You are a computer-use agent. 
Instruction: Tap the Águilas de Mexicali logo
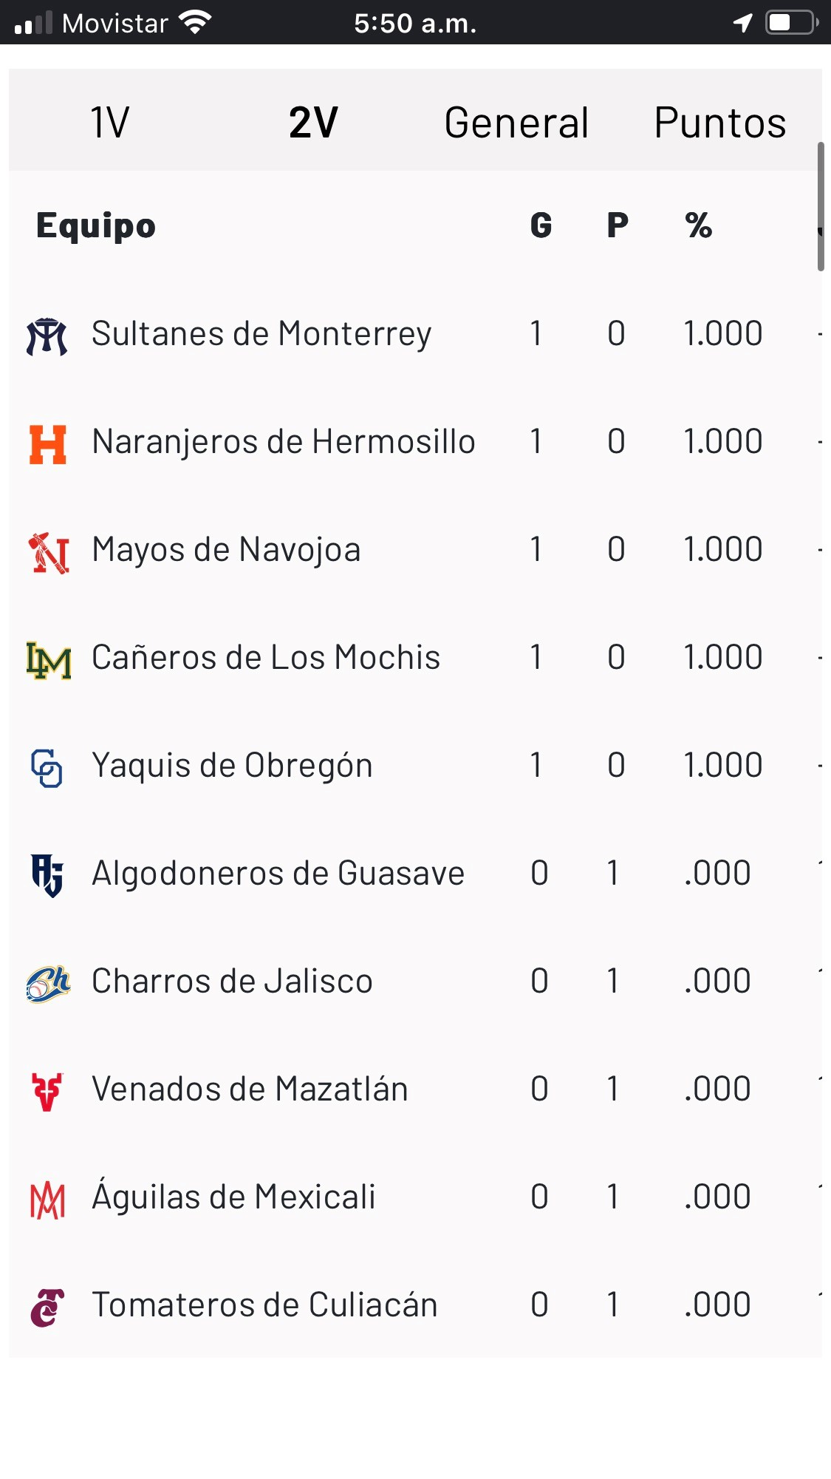[x=48, y=1200]
